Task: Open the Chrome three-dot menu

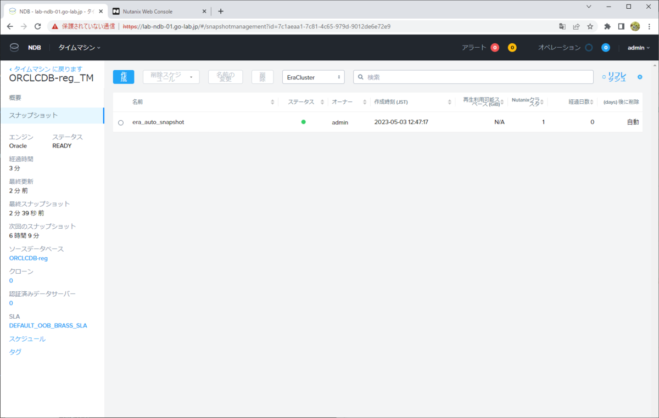Action: point(649,26)
